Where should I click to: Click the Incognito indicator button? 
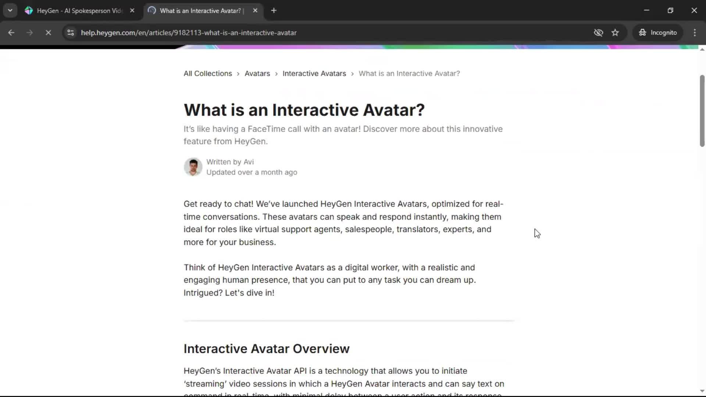pos(658,33)
